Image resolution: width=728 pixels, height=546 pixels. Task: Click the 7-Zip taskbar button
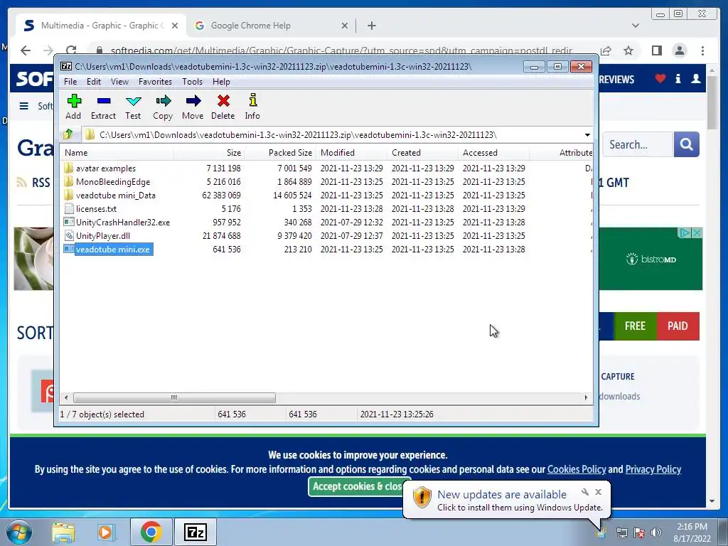click(195, 532)
